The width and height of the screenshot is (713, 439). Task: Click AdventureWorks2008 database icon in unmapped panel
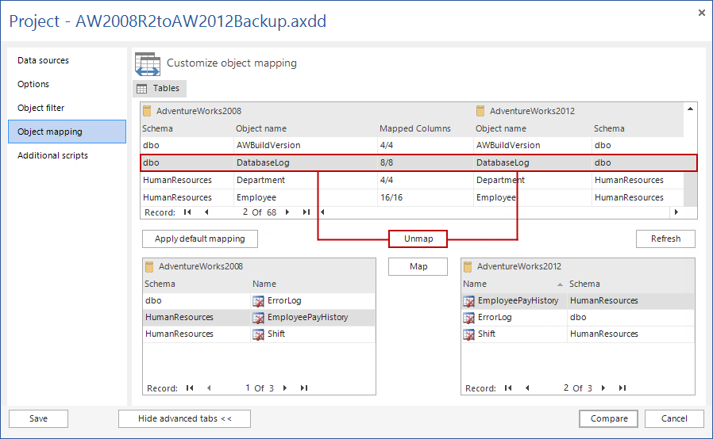tap(149, 266)
